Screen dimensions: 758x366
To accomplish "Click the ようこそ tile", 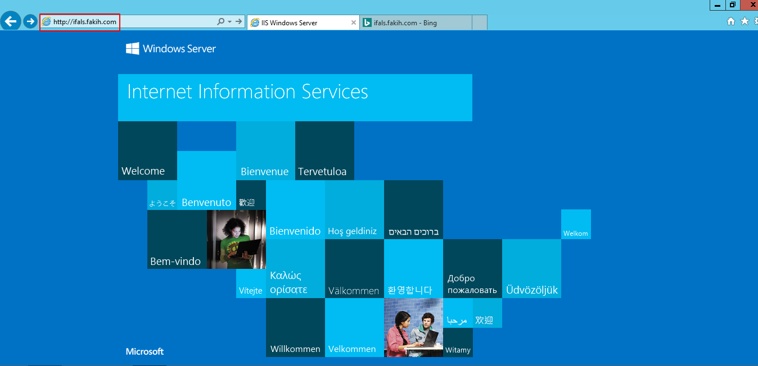I will pyautogui.click(x=162, y=195).
